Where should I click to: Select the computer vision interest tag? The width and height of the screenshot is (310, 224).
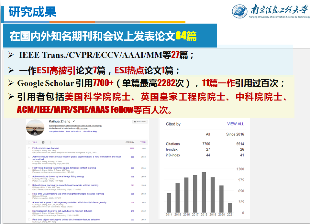[x=56, y=132]
